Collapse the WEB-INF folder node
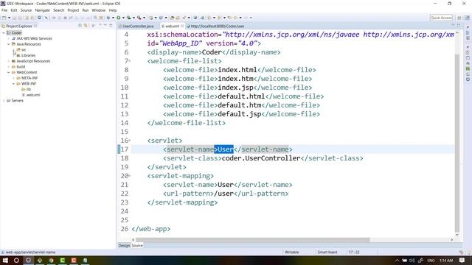472x265 pixels. (13, 84)
